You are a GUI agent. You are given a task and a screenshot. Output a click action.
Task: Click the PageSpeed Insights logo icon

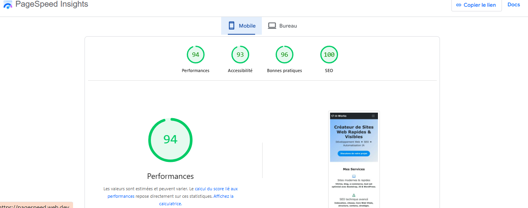(x=8, y=5)
